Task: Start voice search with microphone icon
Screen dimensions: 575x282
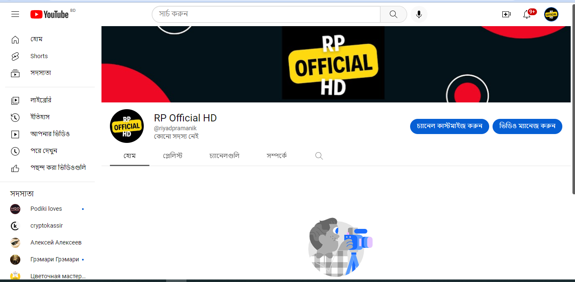Action: [419, 14]
